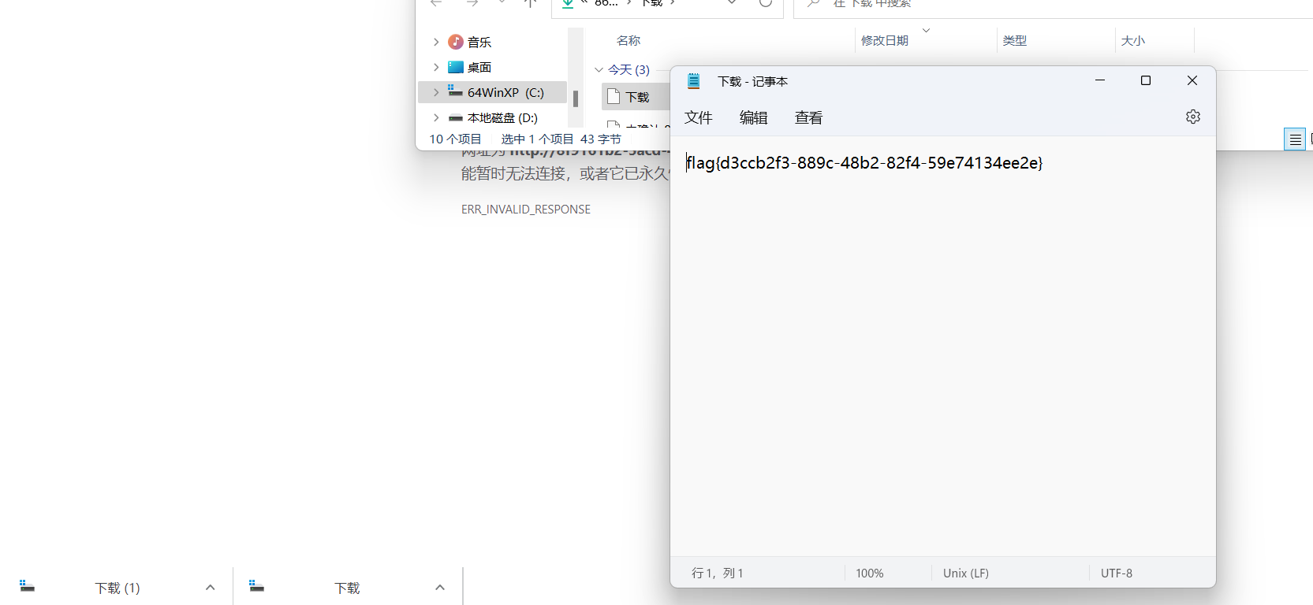Expand the 音乐 tree node in Explorer
The image size is (1313, 605).
pyautogui.click(x=436, y=42)
